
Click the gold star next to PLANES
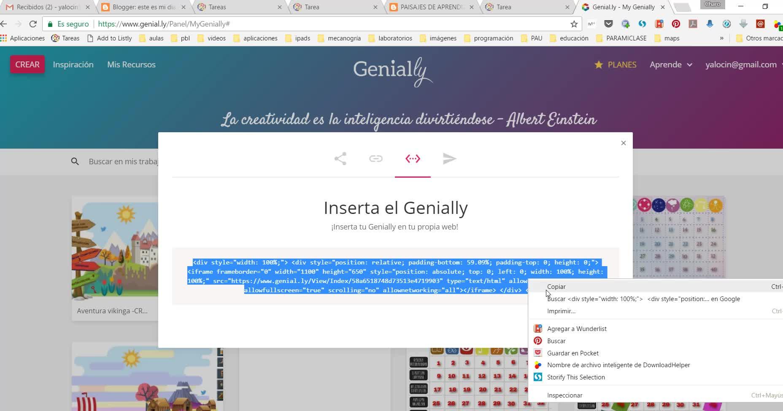(x=599, y=65)
